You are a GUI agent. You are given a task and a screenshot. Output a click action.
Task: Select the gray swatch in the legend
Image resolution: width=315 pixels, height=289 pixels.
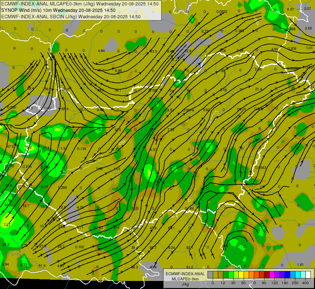(x=210, y=275)
